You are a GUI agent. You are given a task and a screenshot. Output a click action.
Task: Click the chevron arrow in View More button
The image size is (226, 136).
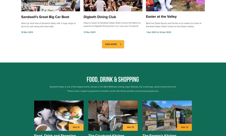pyautogui.click(x=121, y=44)
